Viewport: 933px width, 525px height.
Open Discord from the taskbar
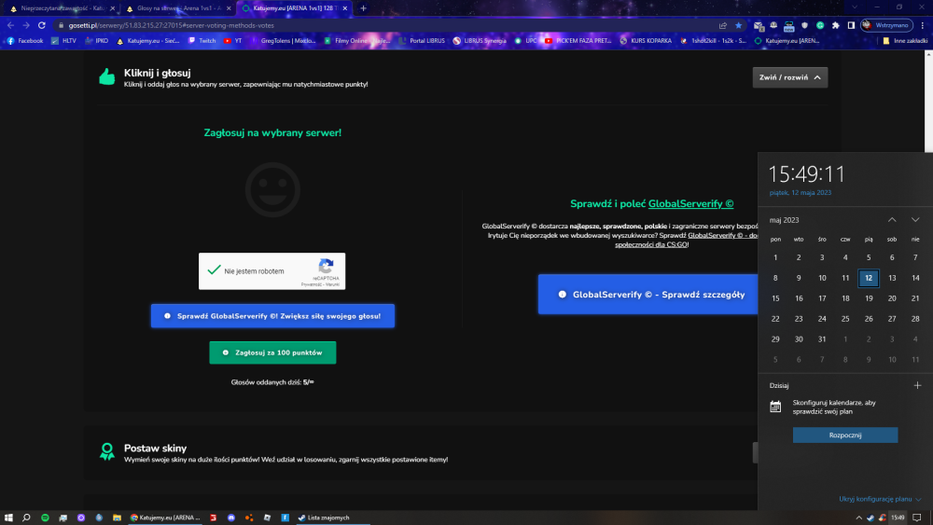pos(231,518)
